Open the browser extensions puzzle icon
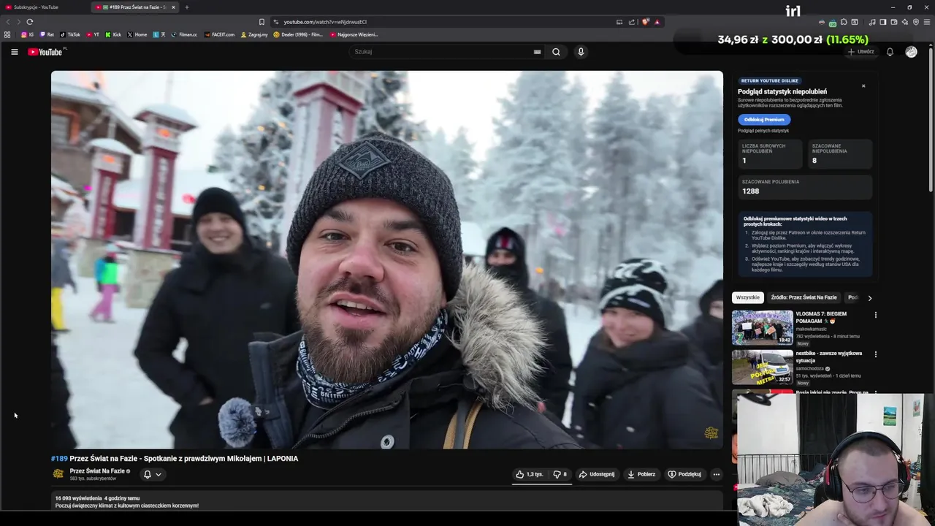Viewport: 935px width, 526px height. (x=844, y=22)
